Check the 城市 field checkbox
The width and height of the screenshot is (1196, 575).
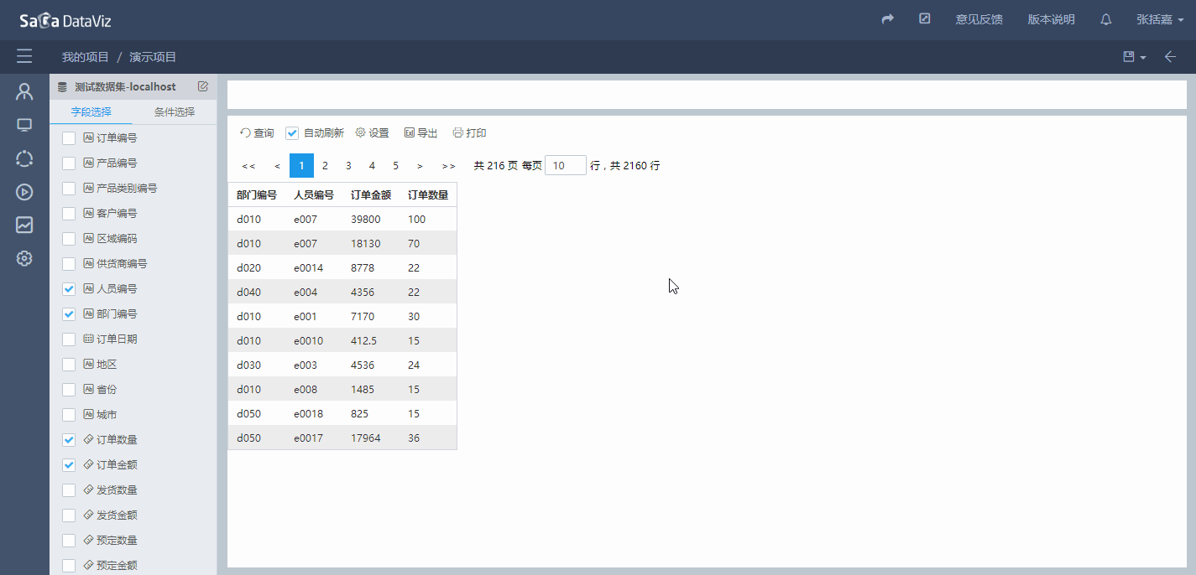(69, 415)
